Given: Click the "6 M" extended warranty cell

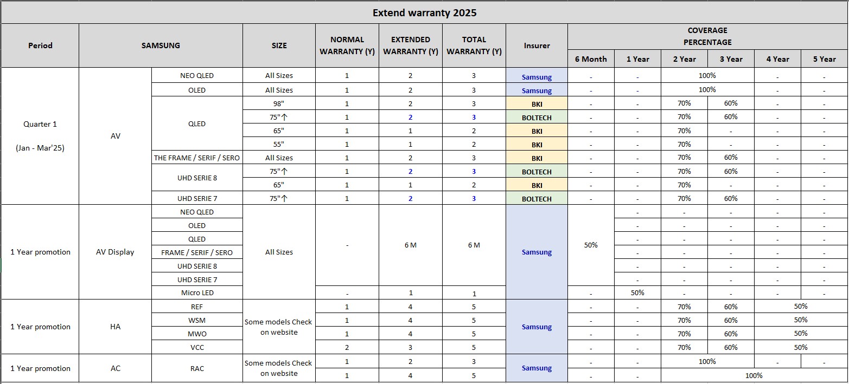Looking at the screenshot, I should [411, 245].
